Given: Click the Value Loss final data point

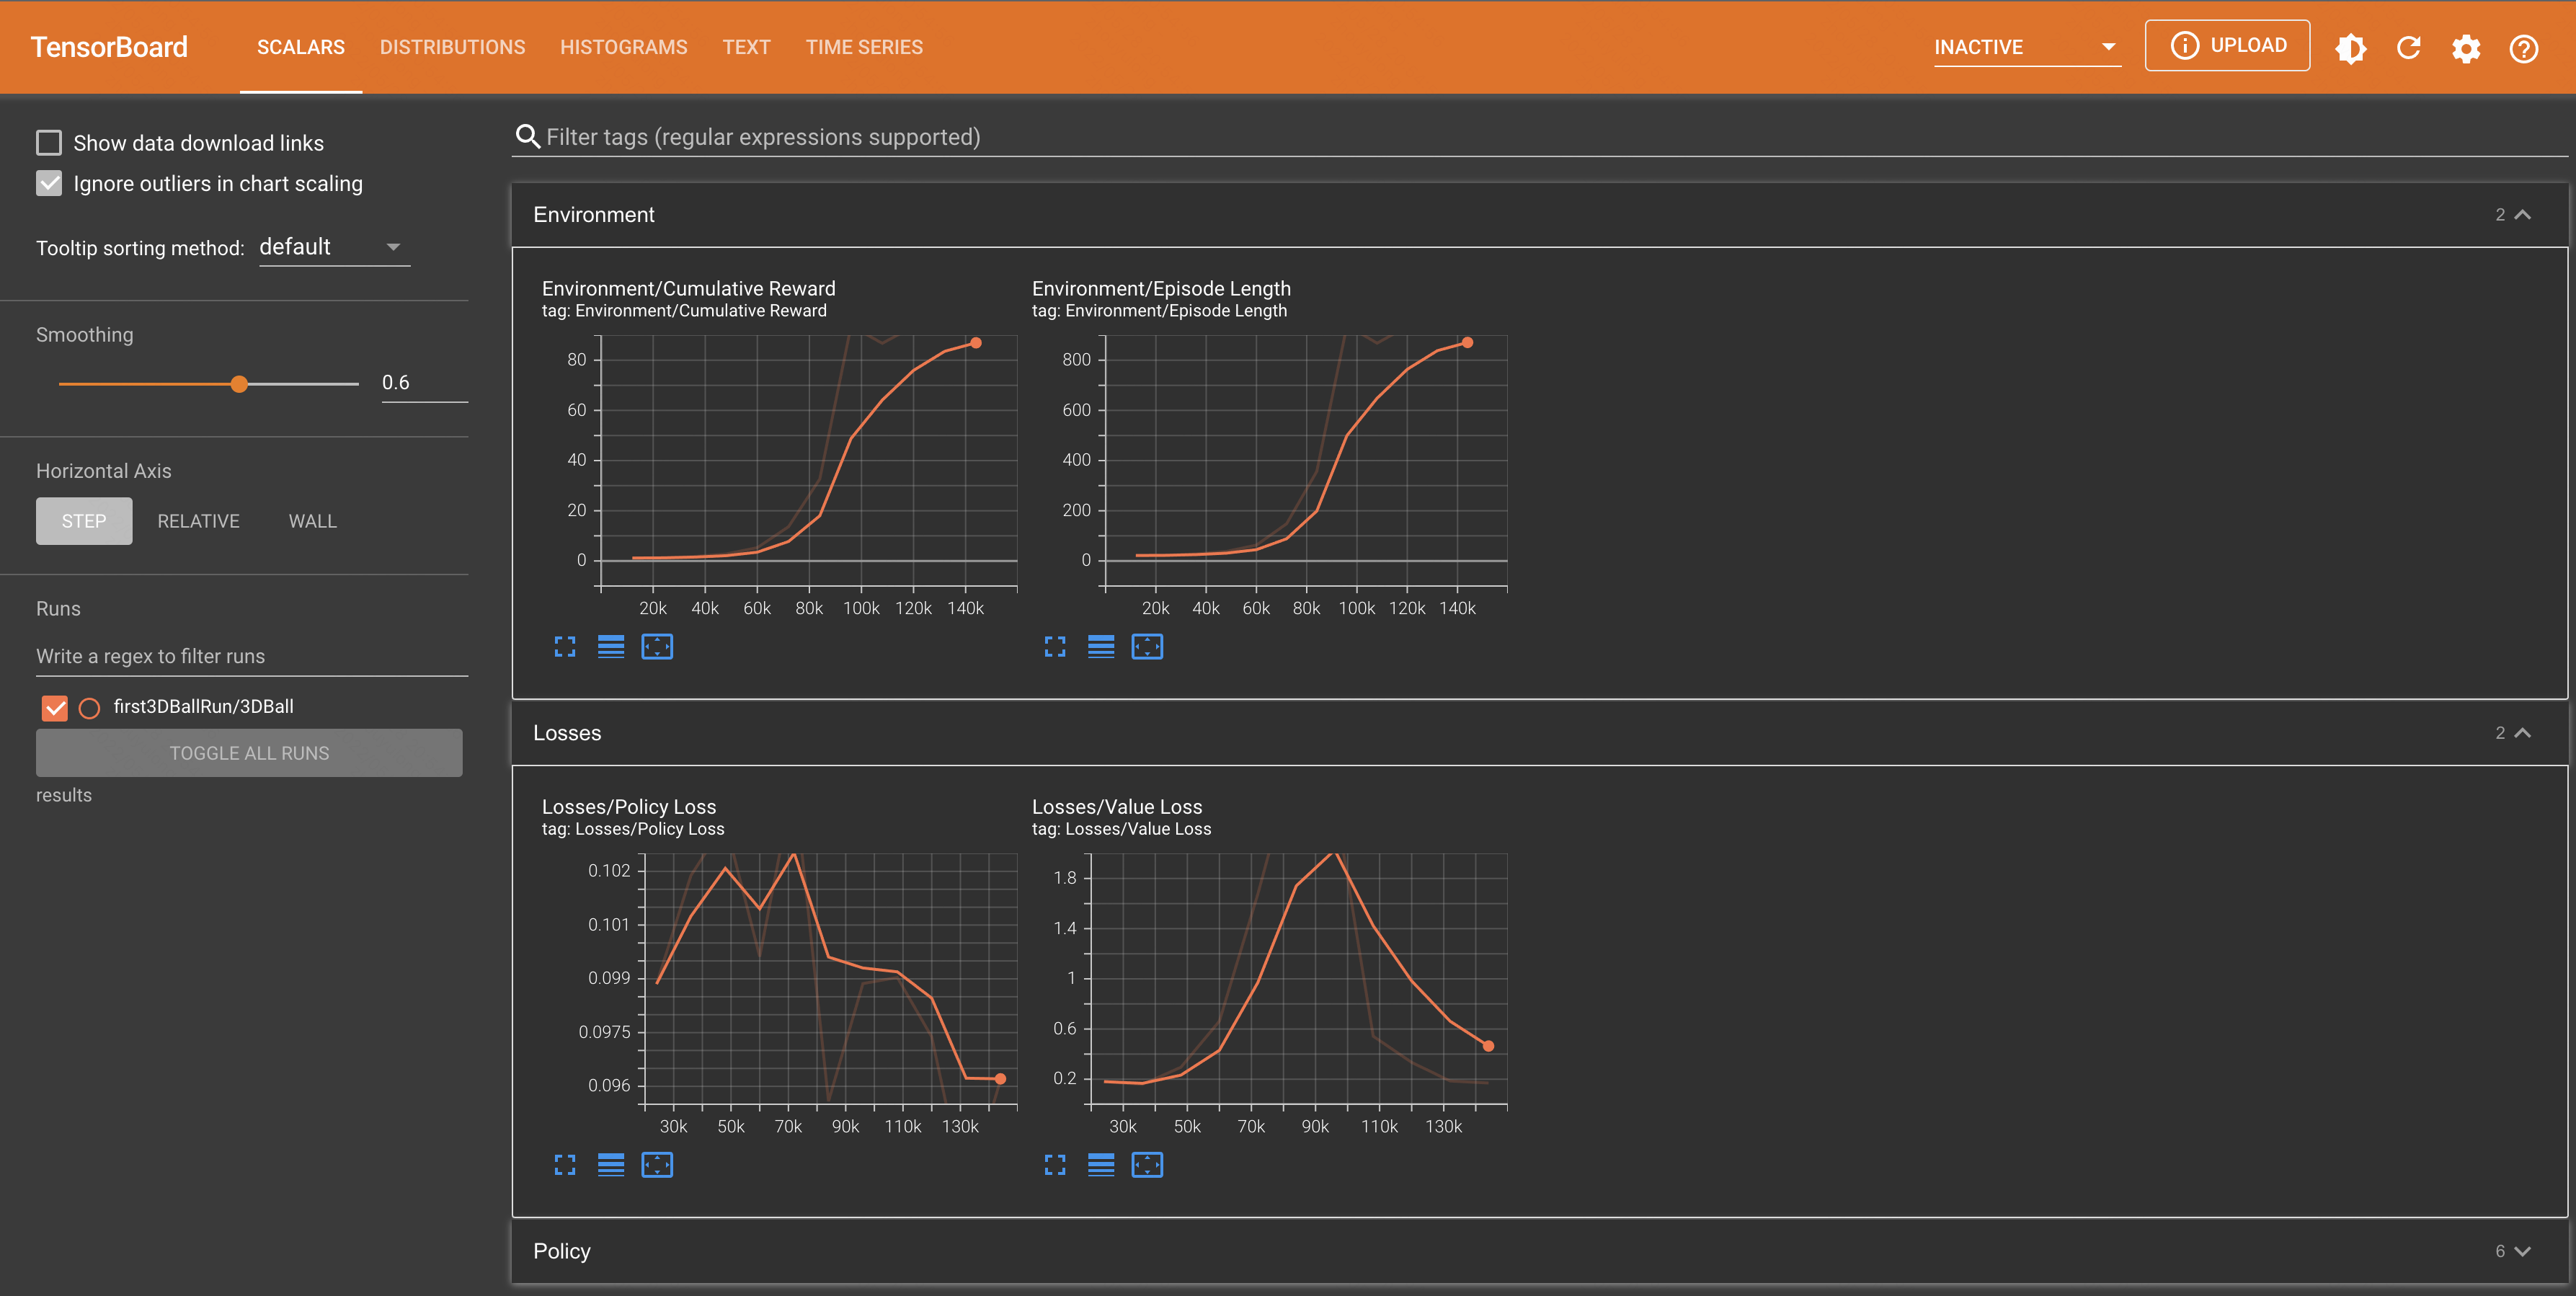Looking at the screenshot, I should [1488, 1046].
